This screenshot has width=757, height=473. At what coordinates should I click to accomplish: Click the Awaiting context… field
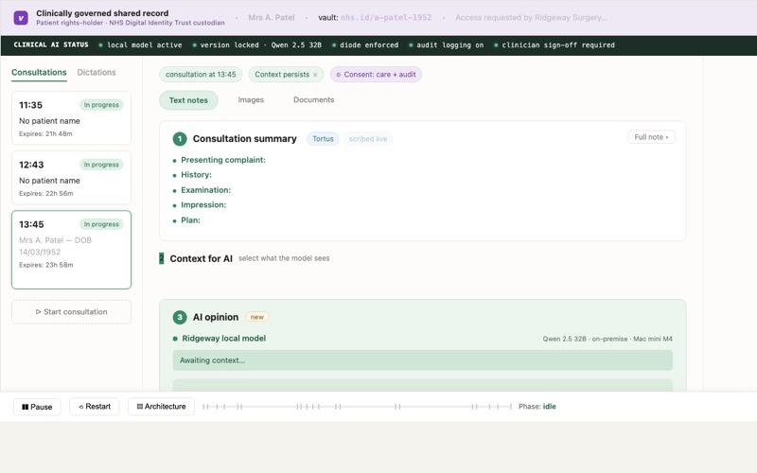[x=423, y=360]
